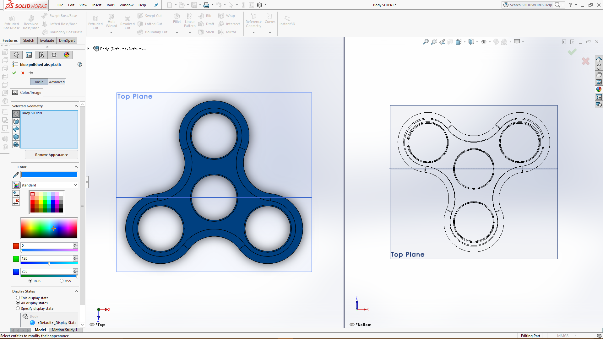This screenshot has height=339, width=603.
Task: Open the Appearances task pane icon
Action: pos(599,89)
